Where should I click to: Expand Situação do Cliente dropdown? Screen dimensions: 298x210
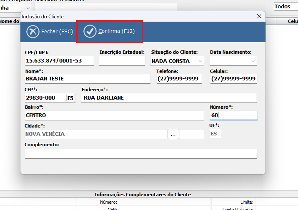tap(200, 61)
